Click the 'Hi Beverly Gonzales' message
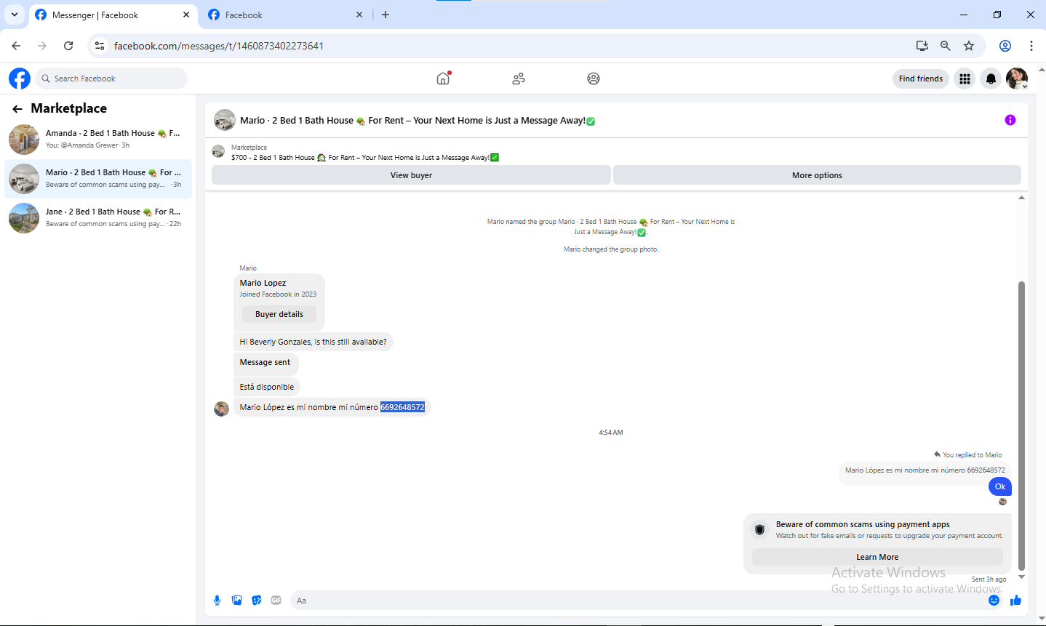Viewport: 1046px width, 626px height. 314,342
